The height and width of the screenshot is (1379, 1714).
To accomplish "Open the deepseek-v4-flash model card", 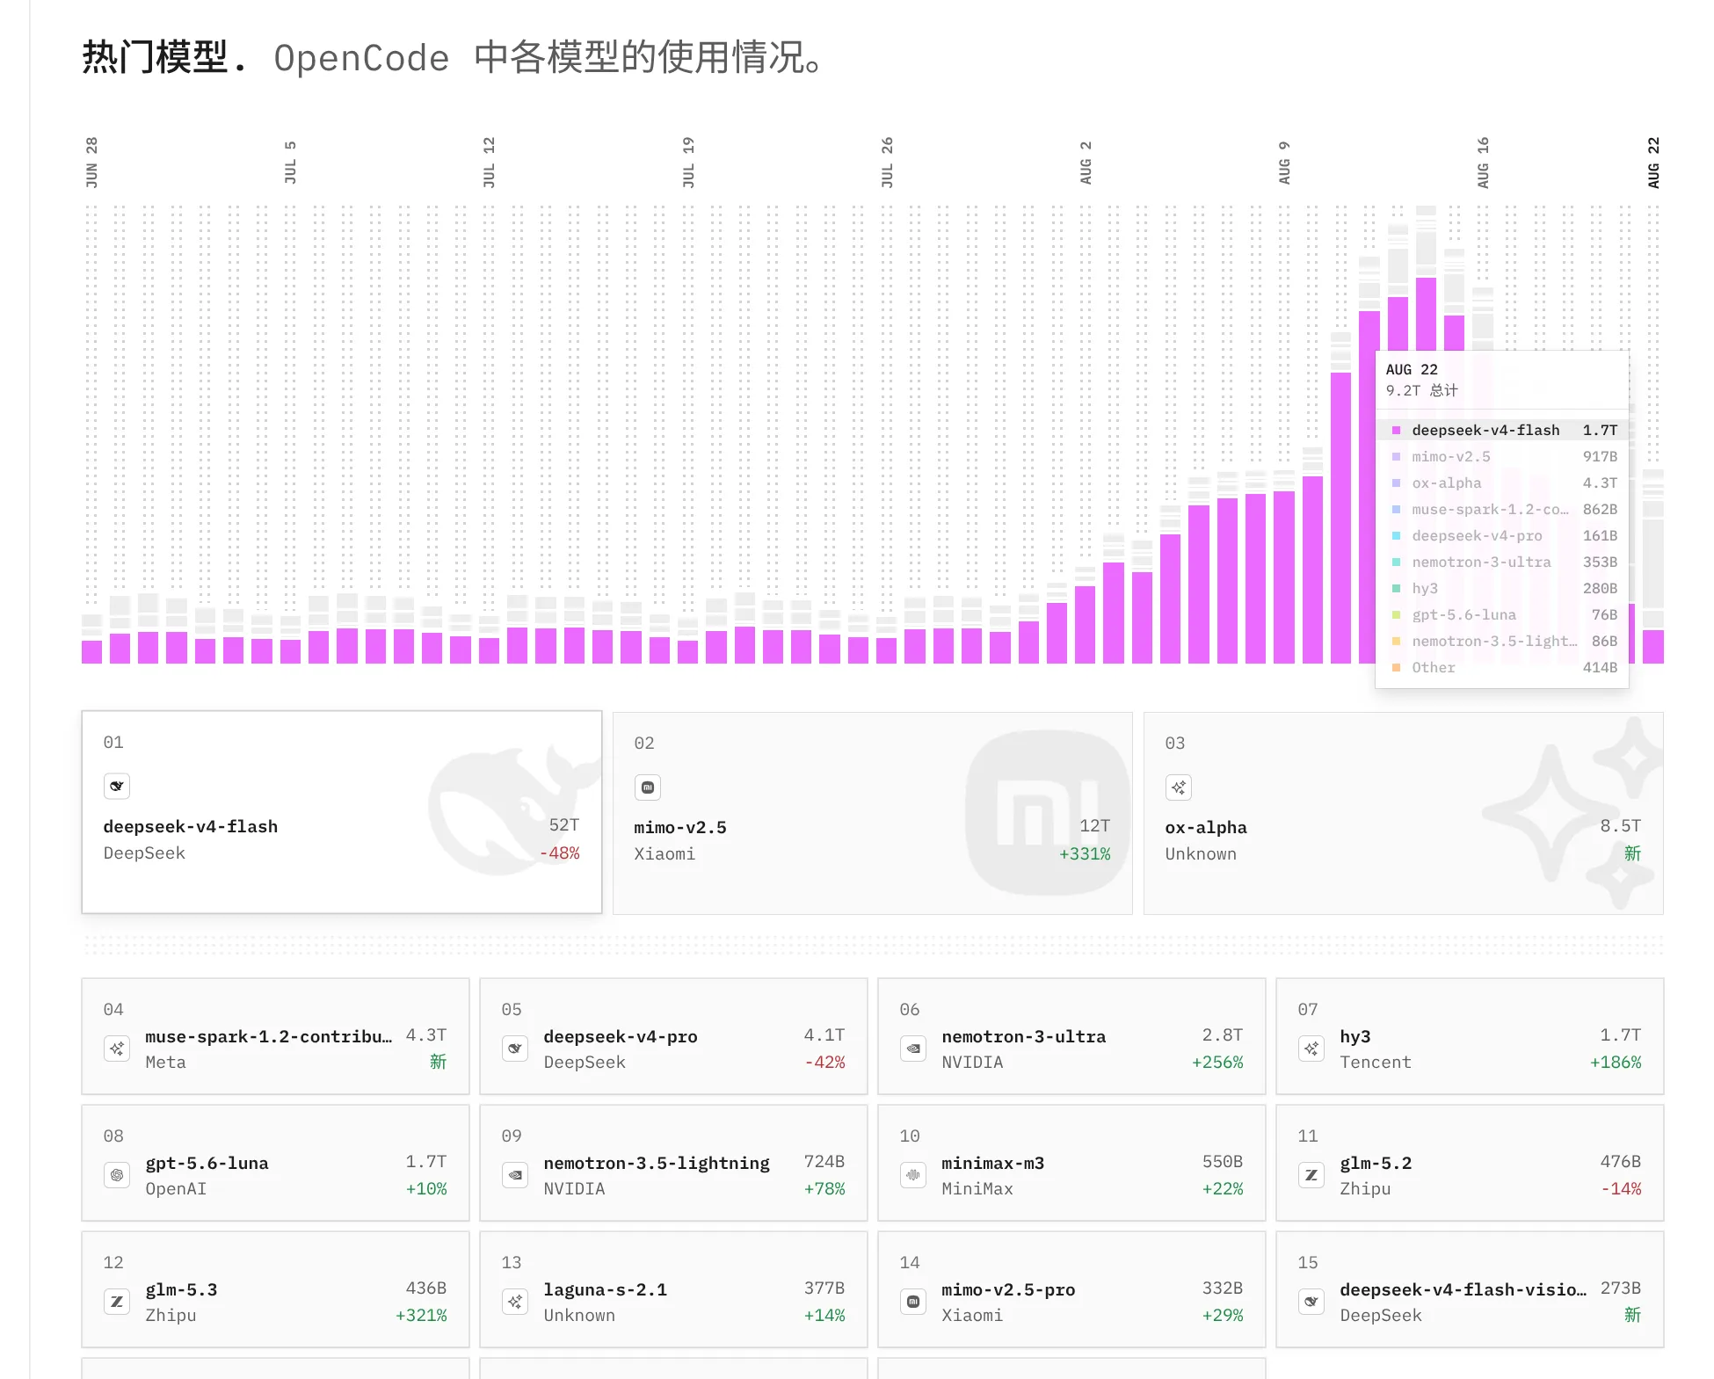I will click(342, 812).
